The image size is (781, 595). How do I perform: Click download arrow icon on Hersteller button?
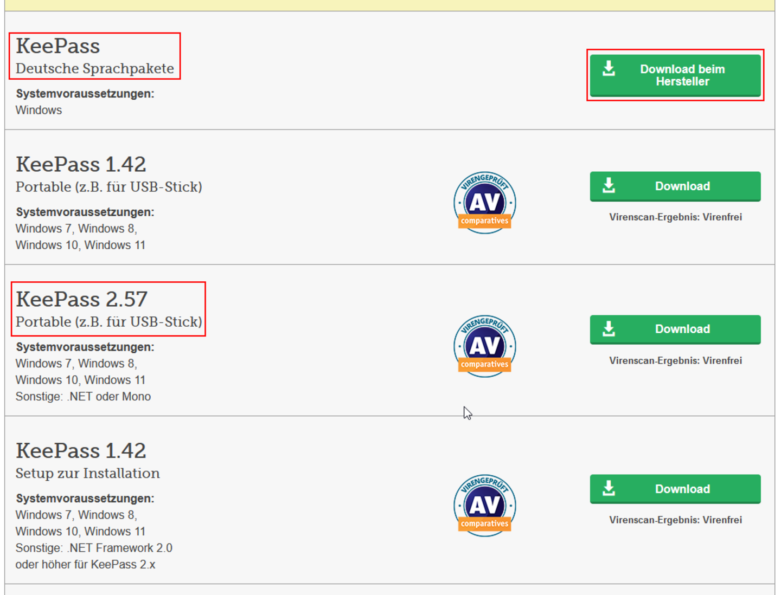tap(609, 69)
